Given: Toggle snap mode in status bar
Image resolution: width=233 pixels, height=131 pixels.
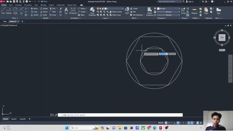Looking at the screenshot, I should tap(169, 123).
